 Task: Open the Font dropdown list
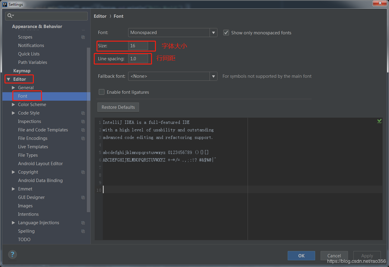pyautogui.click(x=213, y=33)
